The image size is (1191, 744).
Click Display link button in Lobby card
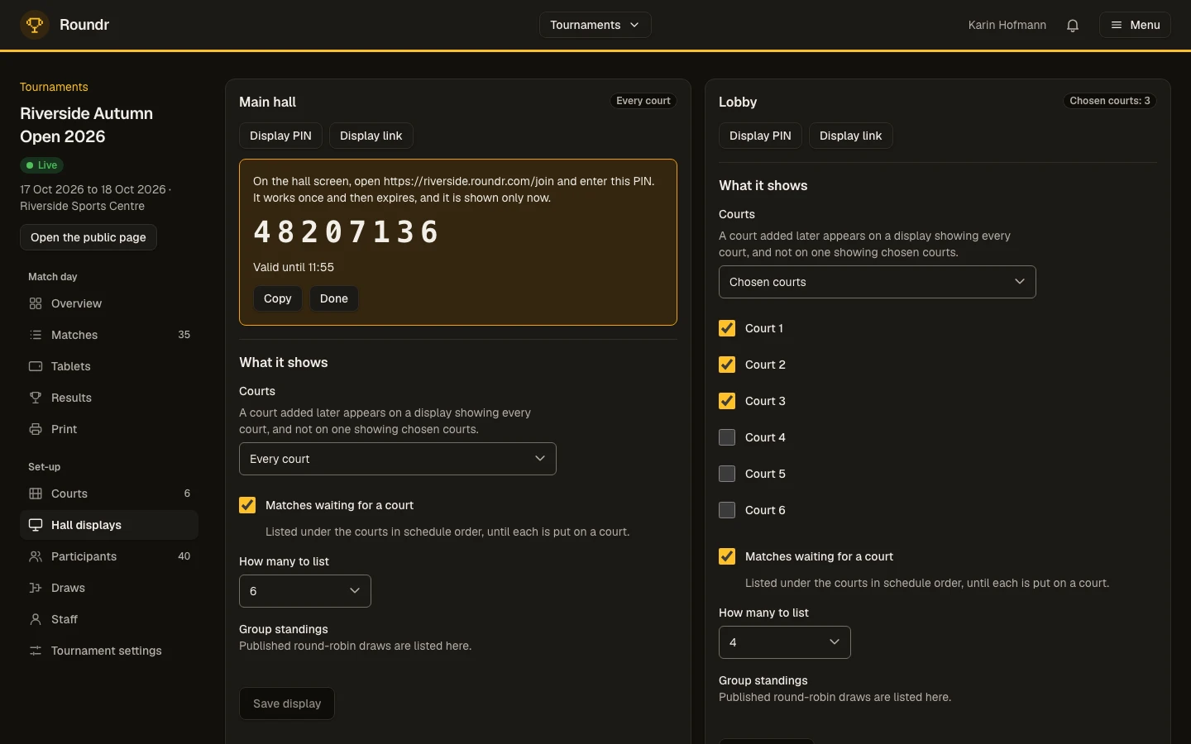point(851,136)
